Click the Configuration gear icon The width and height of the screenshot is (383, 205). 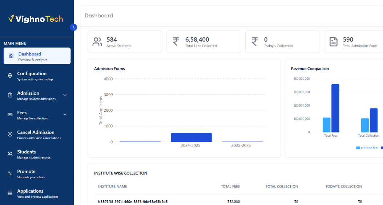pos(10,76)
